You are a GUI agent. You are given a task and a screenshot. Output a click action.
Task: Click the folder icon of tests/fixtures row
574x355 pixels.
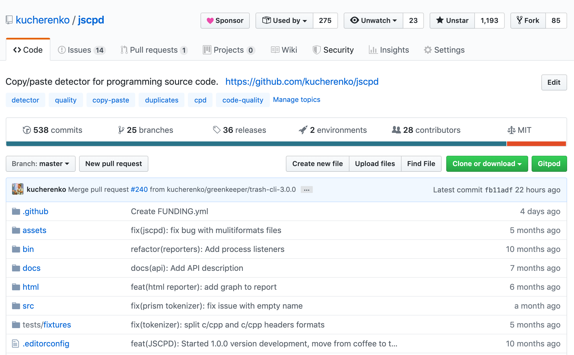pyautogui.click(x=16, y=325)
